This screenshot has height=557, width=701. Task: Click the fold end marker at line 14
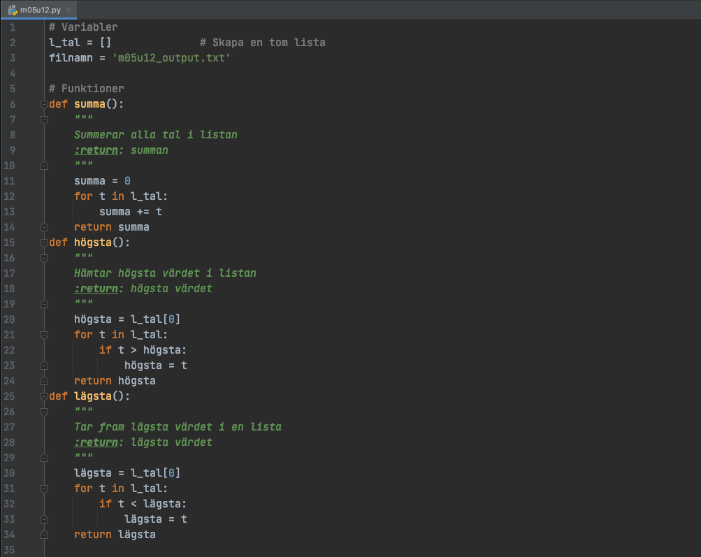pos(44,227)
